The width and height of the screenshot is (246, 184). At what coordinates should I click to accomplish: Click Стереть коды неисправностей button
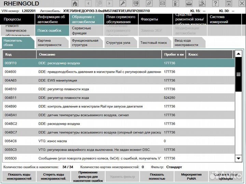coord(54,176)
